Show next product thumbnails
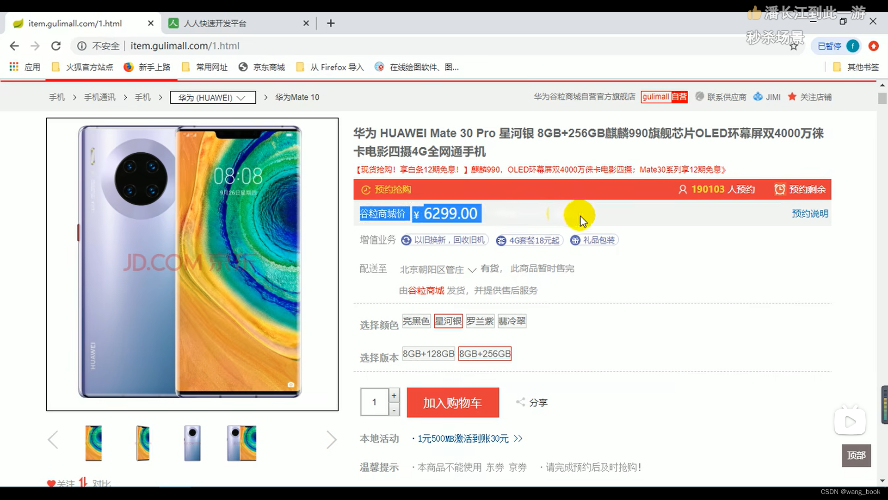The height and width of the screenshot is (500, 888). [x=331, y=439]
